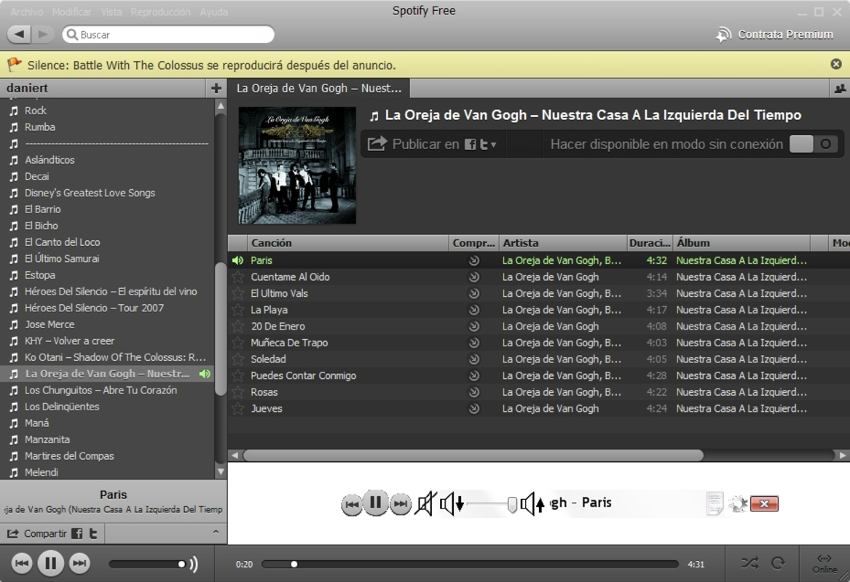Open the Modificar menu
850x582 pixels.
[x=71, y=12]
